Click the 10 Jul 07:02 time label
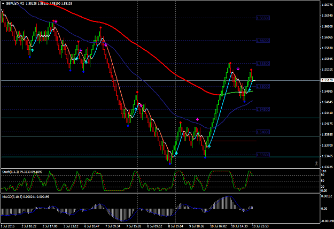 (x=219, y=226)
